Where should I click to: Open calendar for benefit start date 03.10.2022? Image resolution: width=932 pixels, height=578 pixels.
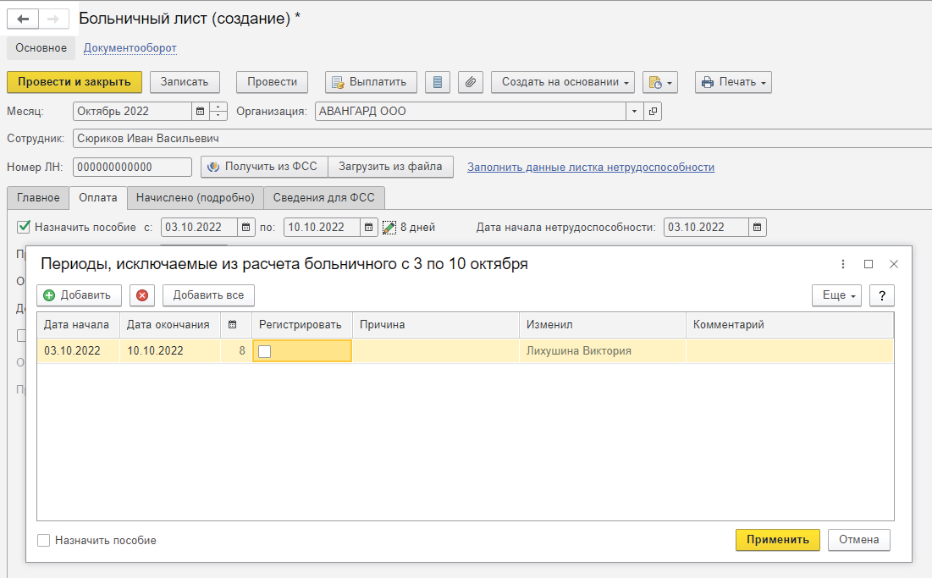[245, 227]
